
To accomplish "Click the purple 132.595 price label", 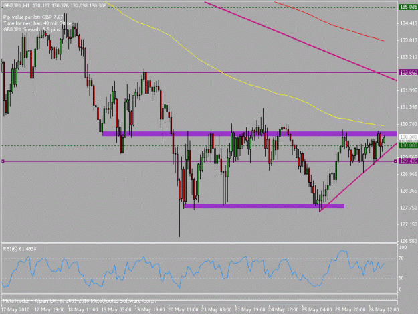I will 407,72.
